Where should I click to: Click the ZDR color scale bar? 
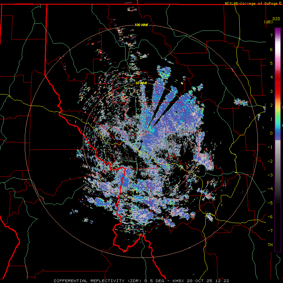[x=278, y=140]
